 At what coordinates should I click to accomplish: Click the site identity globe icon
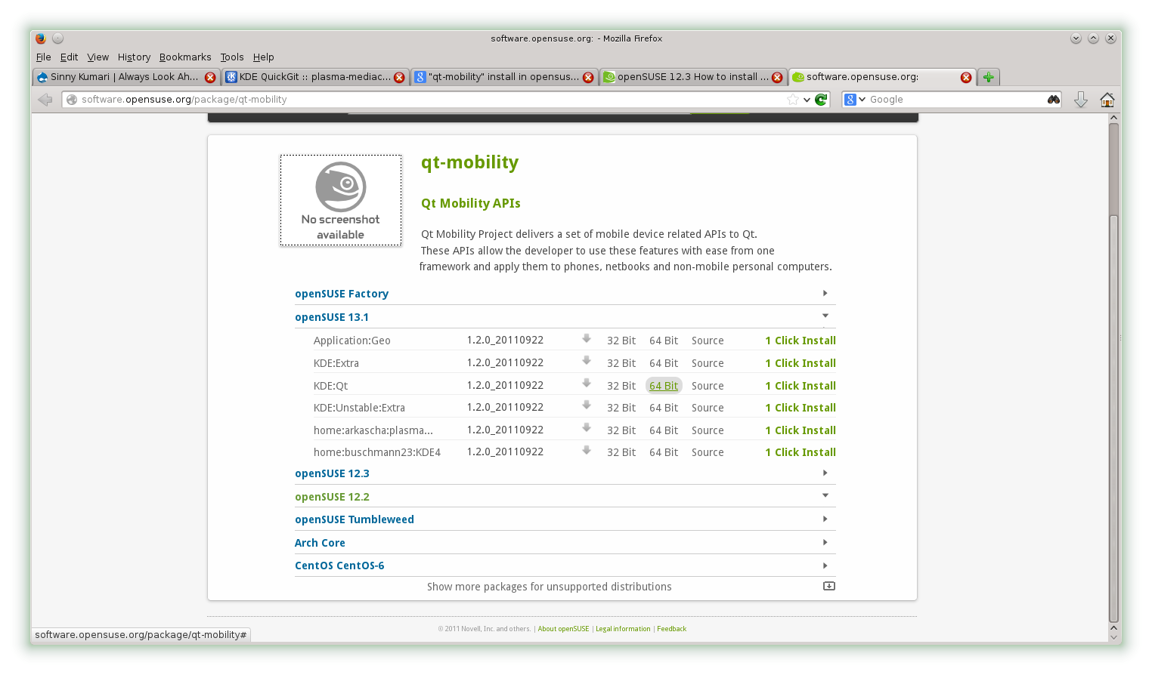tap(72, 100)
